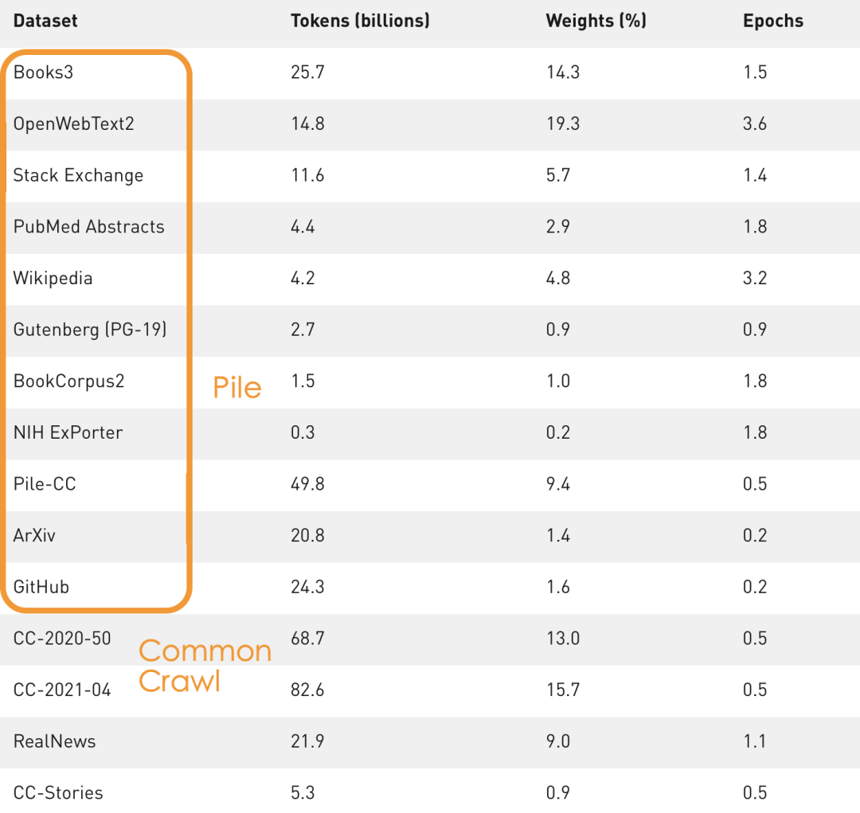This screenshot has width=860, height=813.
Task: Click the Dataset column header
Action: pyautogui.click(x=45, y=21)
